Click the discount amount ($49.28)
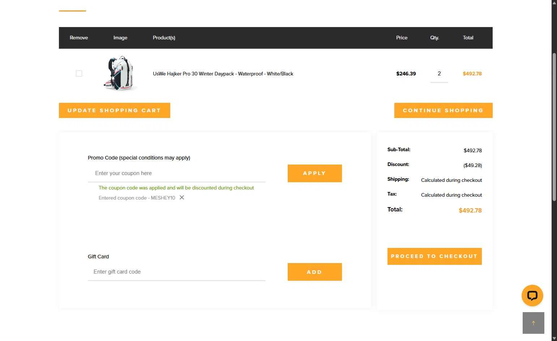The image size is (557, 341). pyautogui.click(x=472, y=165)
